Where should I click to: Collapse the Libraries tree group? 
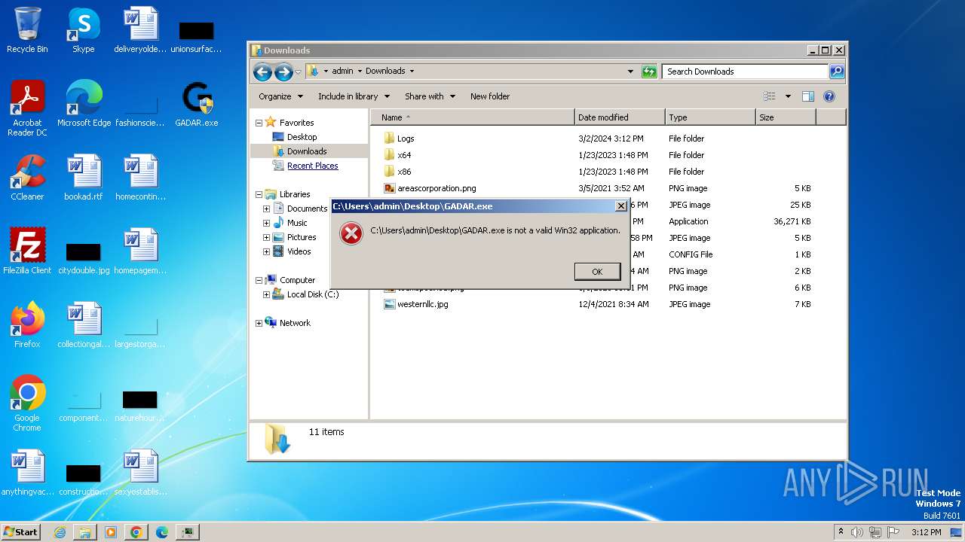pyautogui.click(x=259, y=194)
